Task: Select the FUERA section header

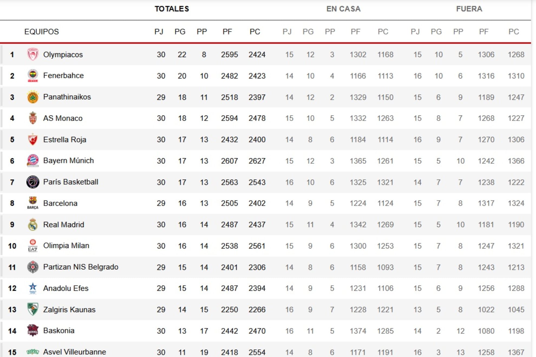Action: (469, 9)
